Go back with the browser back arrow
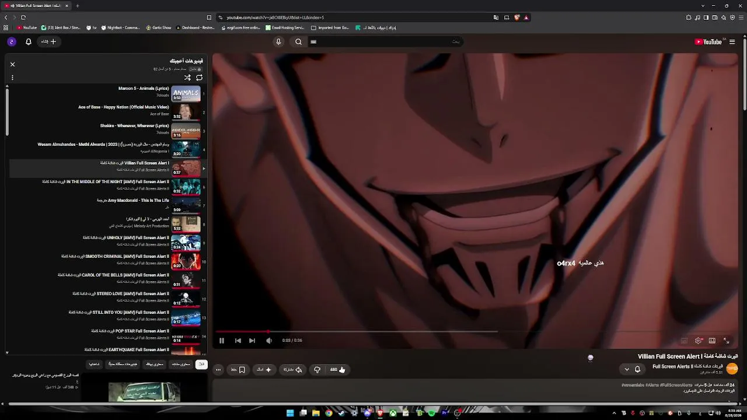747x420 pixels. (x=6, y=17)
